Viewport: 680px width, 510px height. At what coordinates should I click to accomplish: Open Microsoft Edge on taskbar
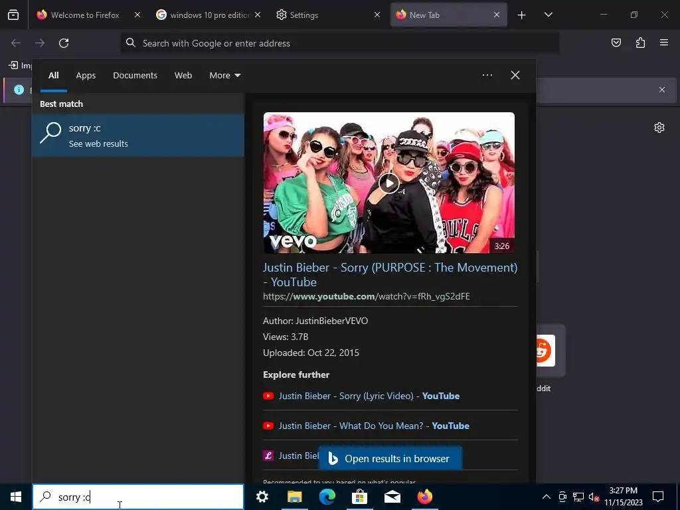[327, 497]
